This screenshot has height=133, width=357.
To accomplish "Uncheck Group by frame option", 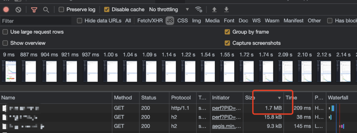I will point(227,32).
